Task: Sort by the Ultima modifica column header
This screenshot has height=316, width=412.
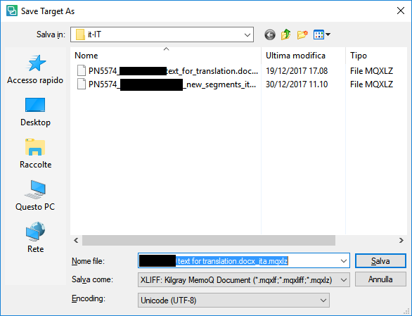Action: tap(304, 56)
